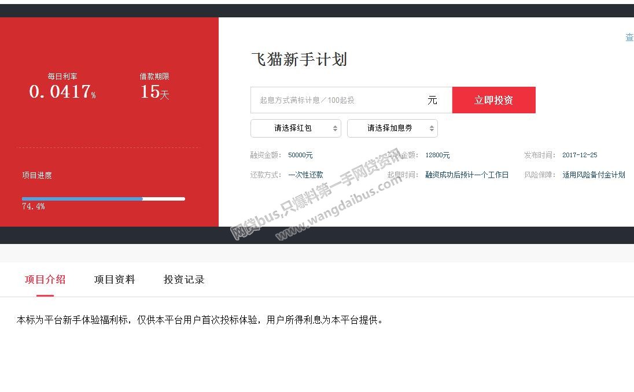Click the blue project progress bar

[83, 199]
